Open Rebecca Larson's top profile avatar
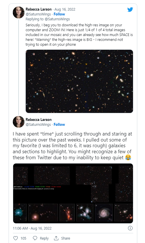The height and width of the screenshot is (243, 145). click(x=19, y=12)
